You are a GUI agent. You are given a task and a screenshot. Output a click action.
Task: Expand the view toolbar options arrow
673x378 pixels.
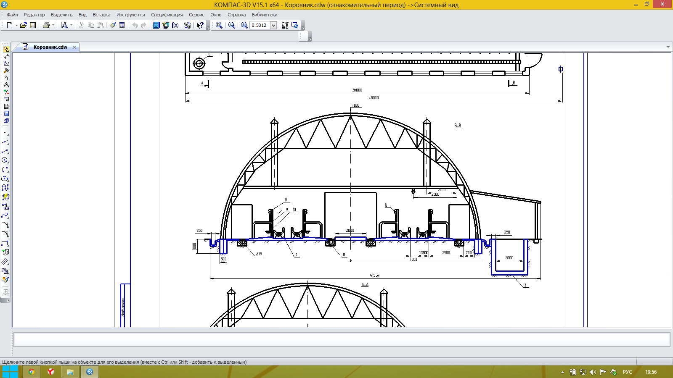click(302, 26)
